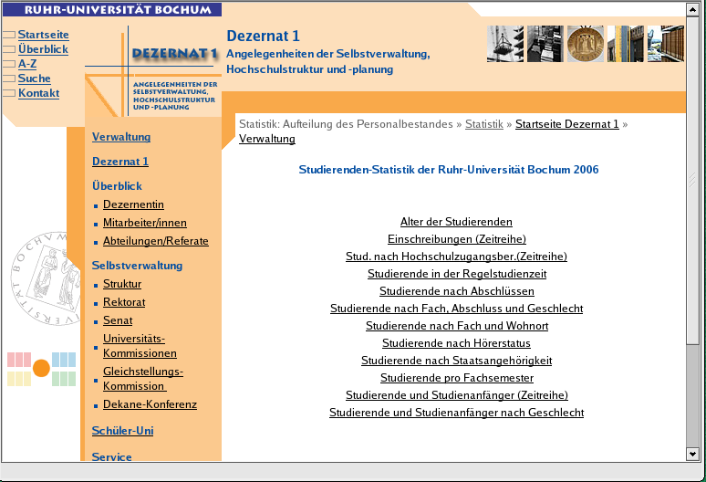Click the Ruhr-Universität Bochum logo banner
Image resolution: width=706 pixels, height=482 pixels.
[x=110, y=9]
